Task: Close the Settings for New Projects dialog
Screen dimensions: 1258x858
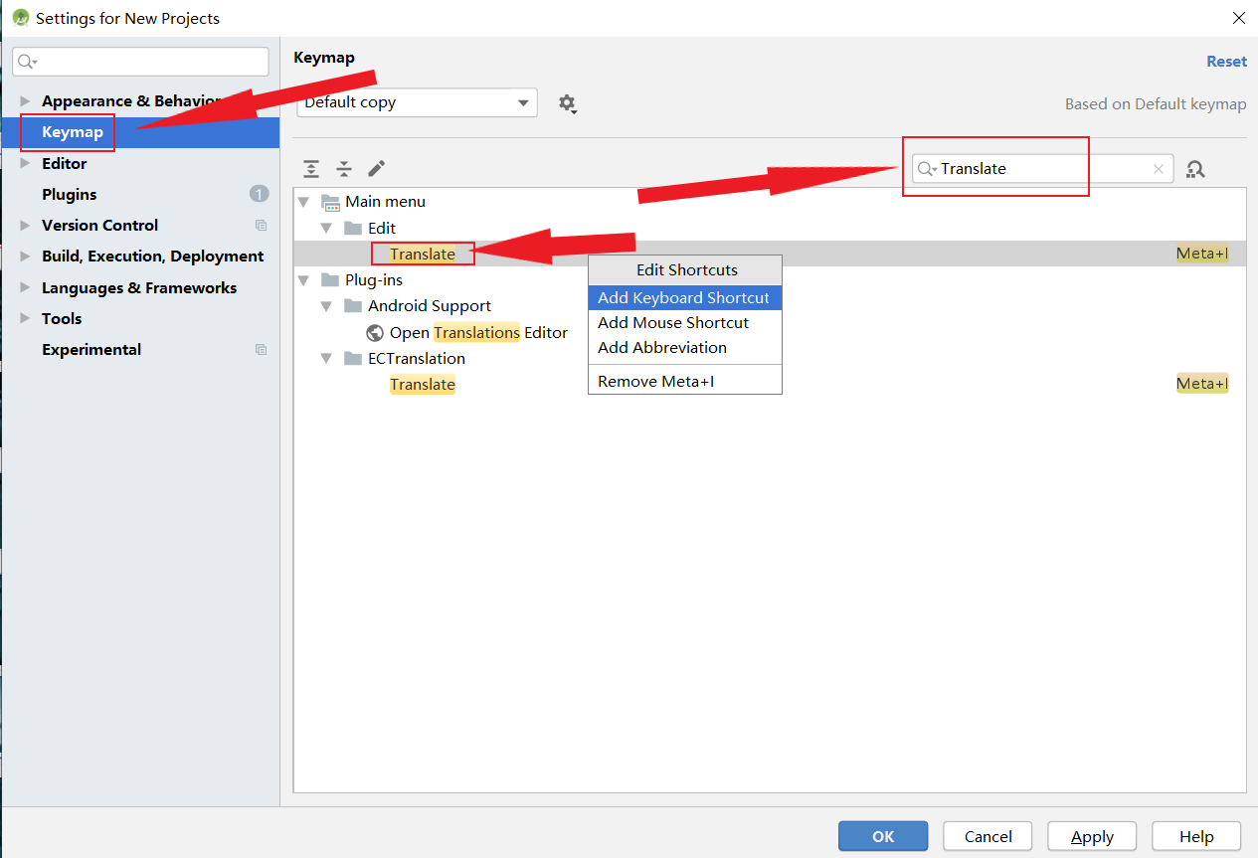Action: [1238, 18]
